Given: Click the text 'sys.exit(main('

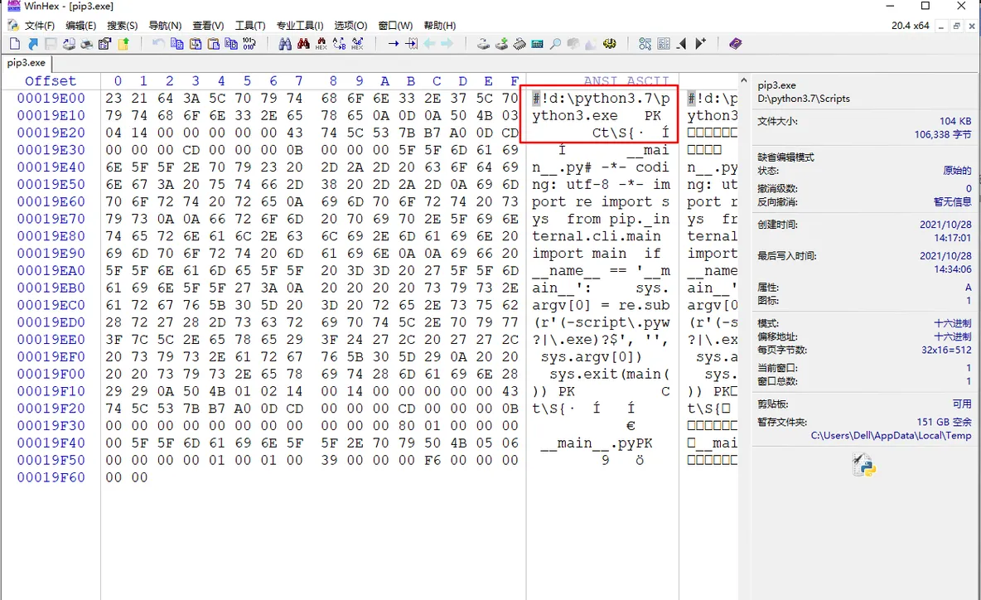Looking at the screenshot, I should [610, 374].
